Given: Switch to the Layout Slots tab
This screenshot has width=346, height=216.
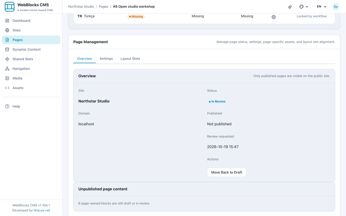Looking at the screenshot, I should coord(130,59).
